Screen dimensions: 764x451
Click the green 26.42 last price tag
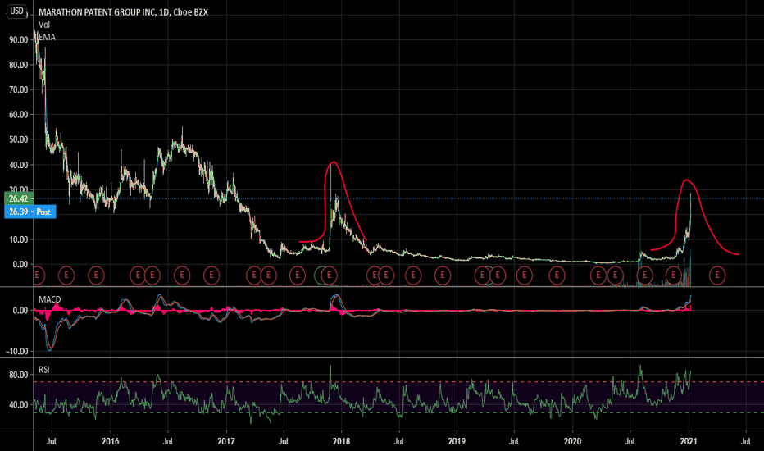[x=19, y=198]
